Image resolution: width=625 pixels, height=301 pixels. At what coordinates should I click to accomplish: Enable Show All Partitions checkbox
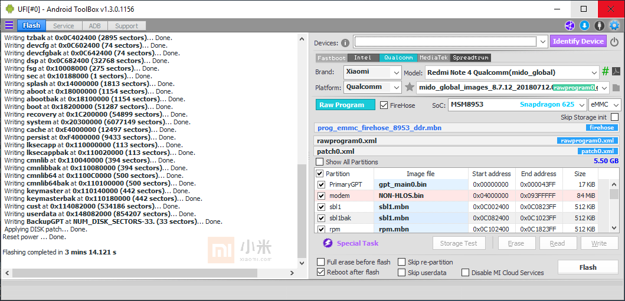click(320, 162)
